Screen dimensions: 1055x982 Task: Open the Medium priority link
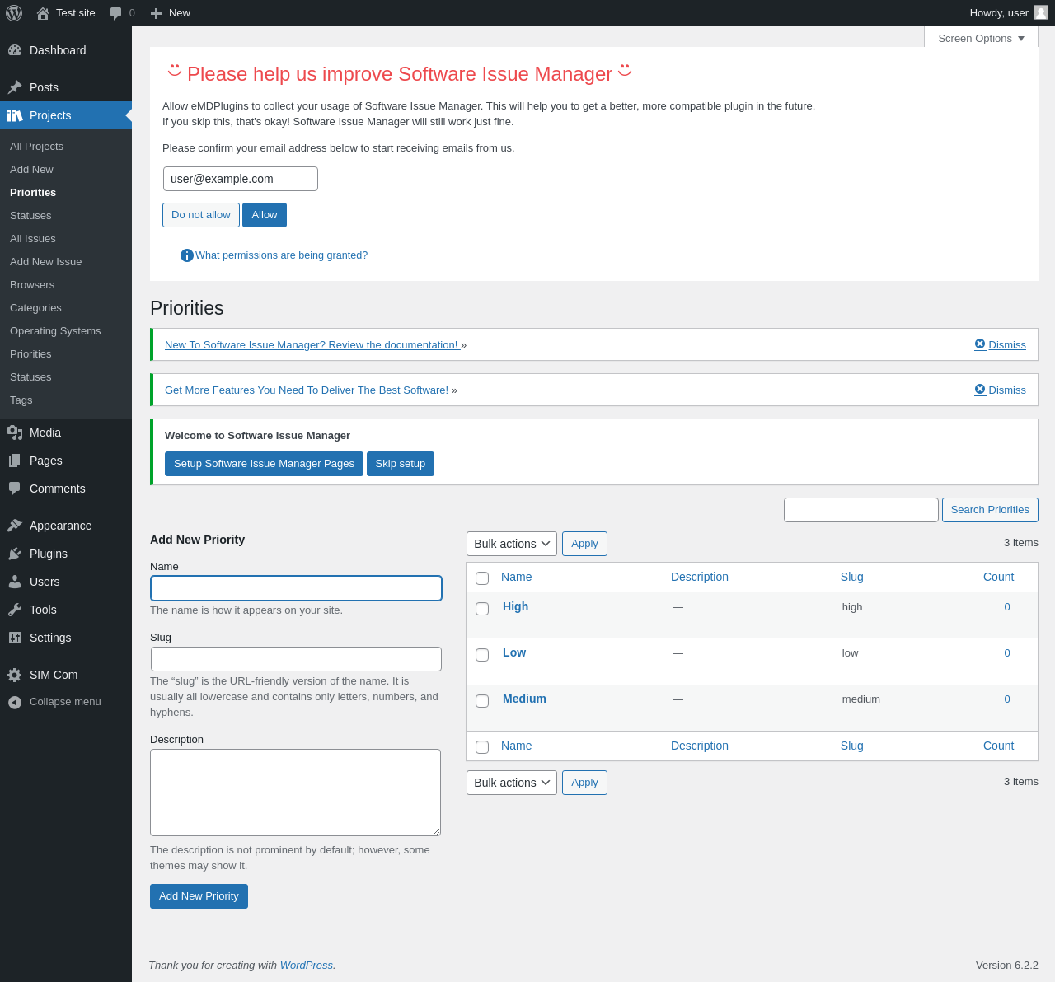point(524,699)
